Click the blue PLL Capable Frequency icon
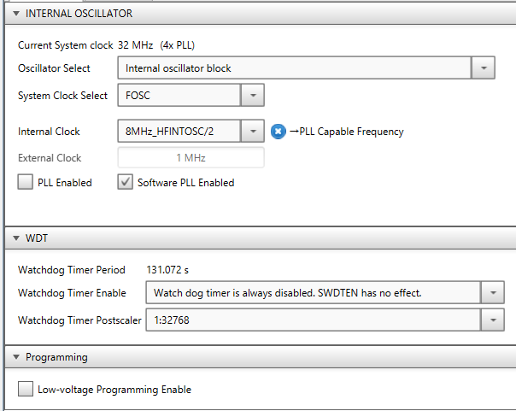This screenshot has height=411, width=516. (278, 132)
